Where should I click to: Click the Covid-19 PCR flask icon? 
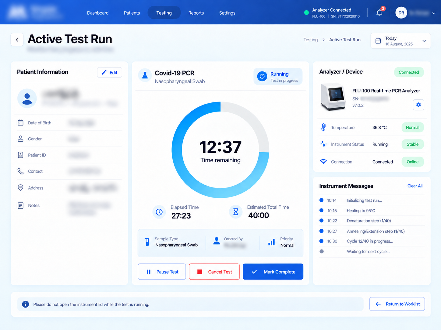145,75
